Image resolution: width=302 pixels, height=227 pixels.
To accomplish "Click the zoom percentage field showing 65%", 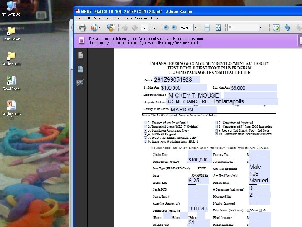I will point(186,28).
